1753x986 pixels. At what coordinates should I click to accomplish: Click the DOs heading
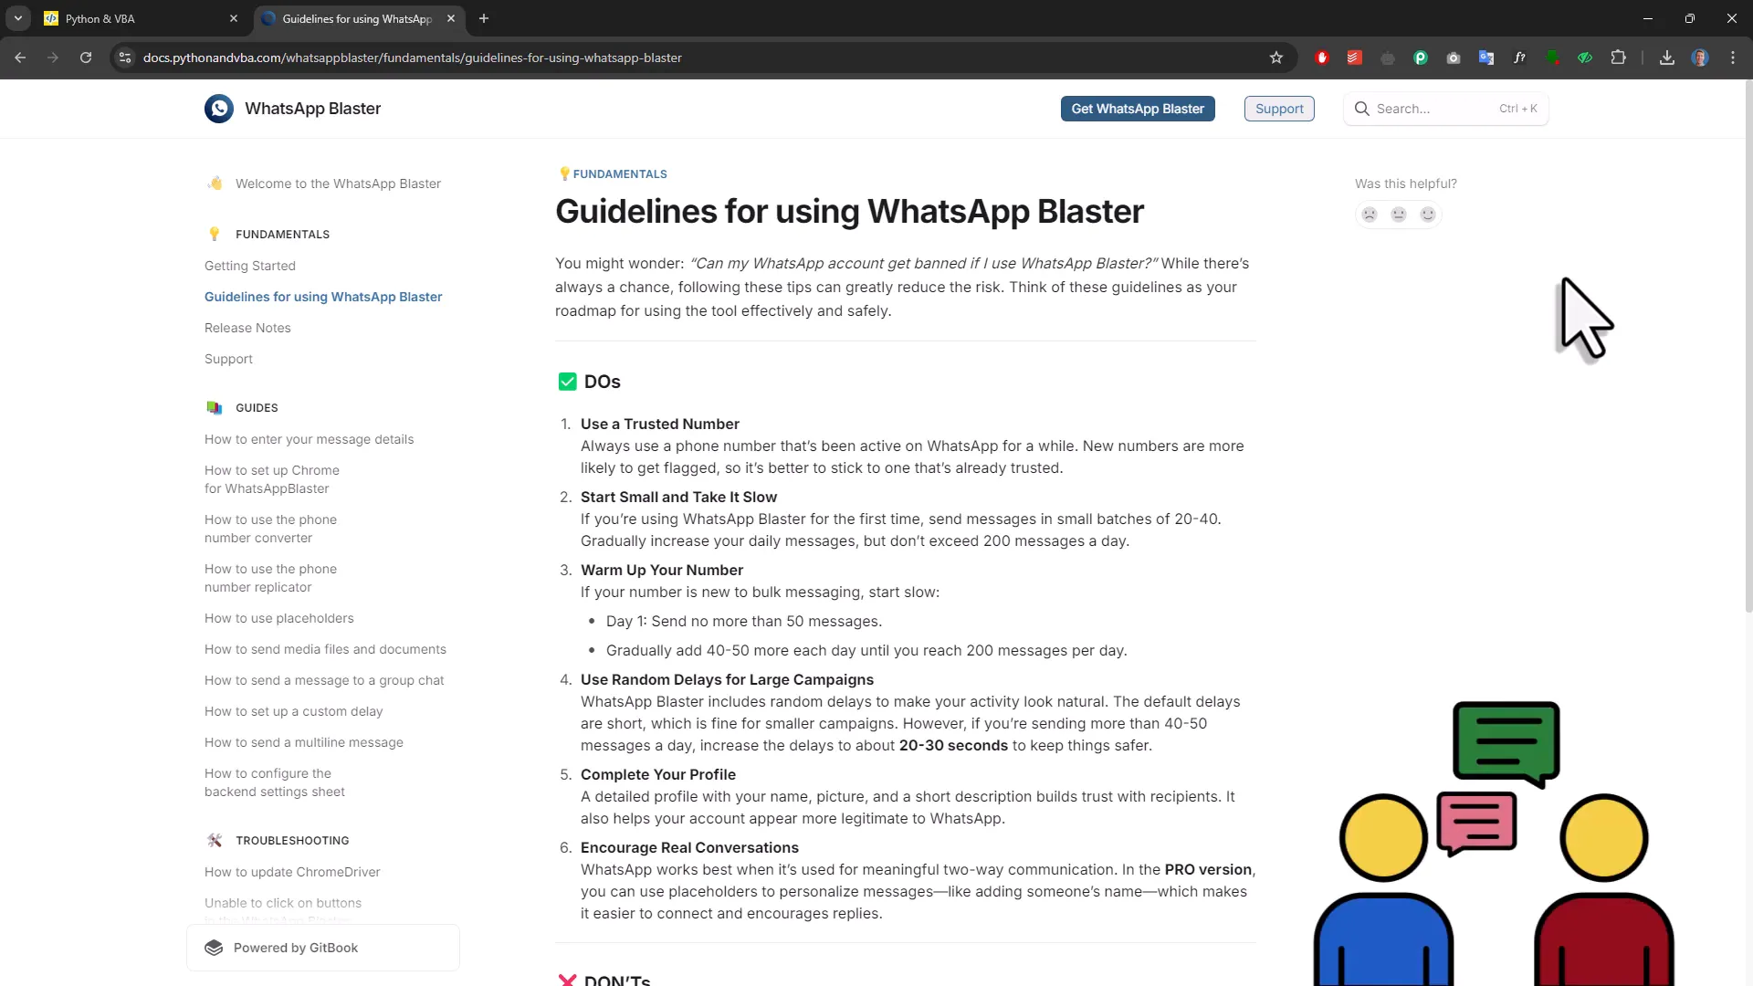[602, 382]
